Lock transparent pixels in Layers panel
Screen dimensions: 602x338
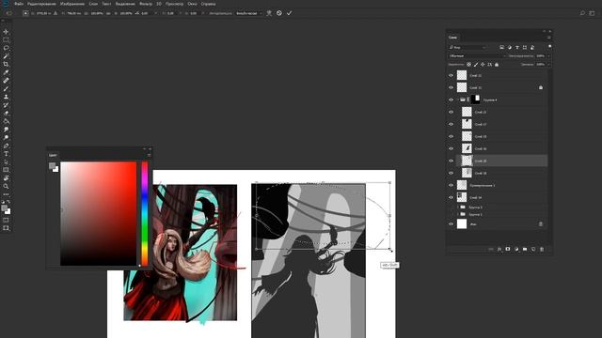(x=468, y=65)
